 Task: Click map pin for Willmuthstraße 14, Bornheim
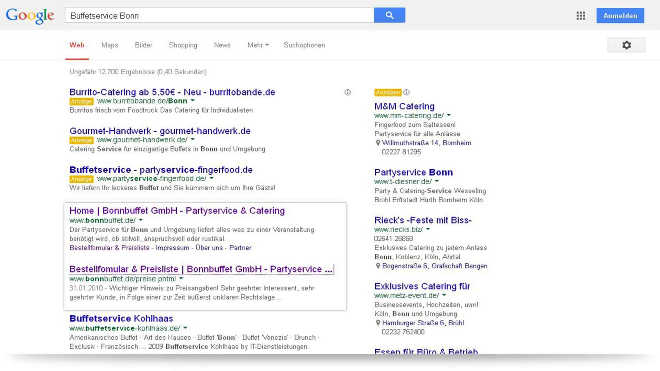378,143
